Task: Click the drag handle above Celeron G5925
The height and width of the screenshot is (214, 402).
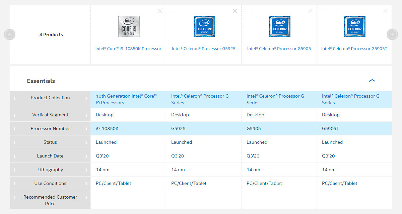Action: (x=173, y=11)
